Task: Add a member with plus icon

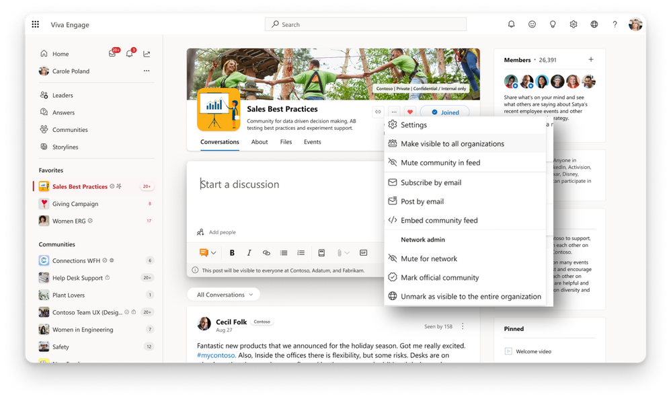Action: click(x=590, y=59)
